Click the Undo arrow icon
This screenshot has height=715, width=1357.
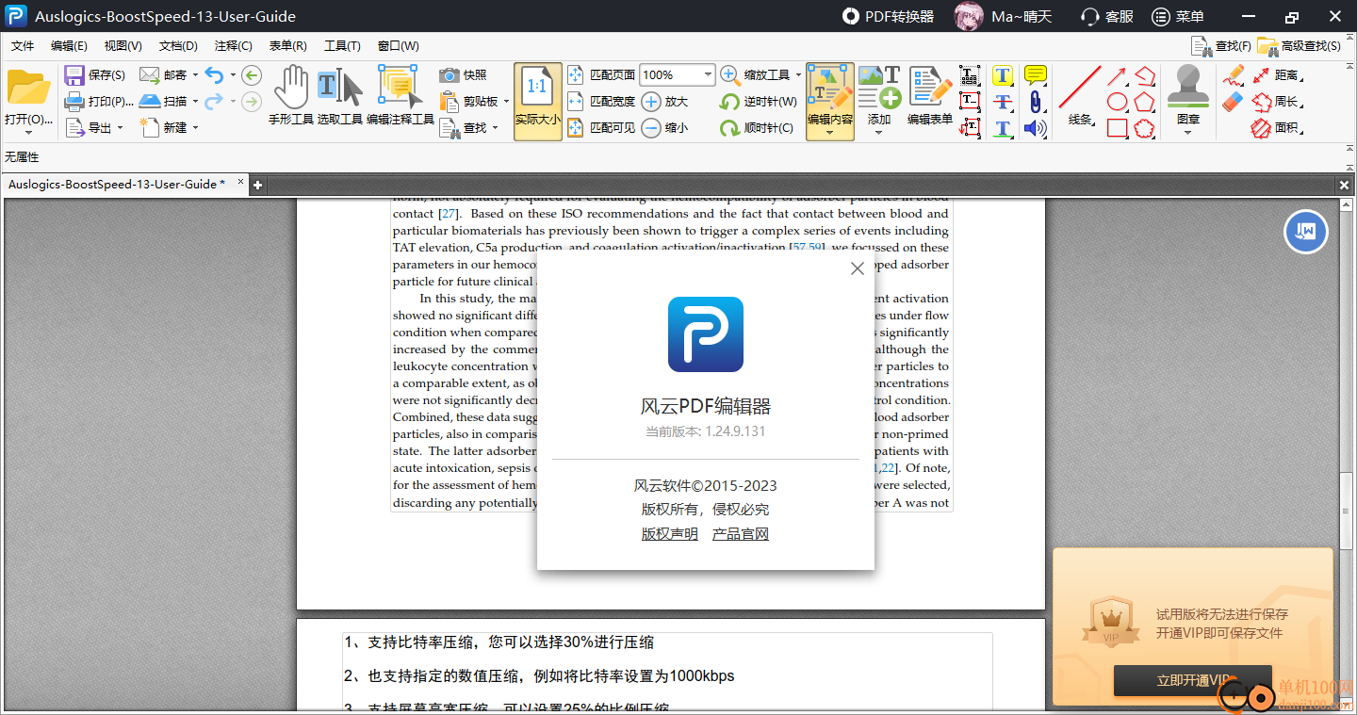[x=214, y=74]
